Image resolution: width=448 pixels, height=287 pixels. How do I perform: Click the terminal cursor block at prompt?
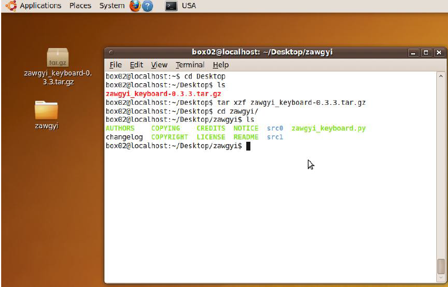(248, 146)
